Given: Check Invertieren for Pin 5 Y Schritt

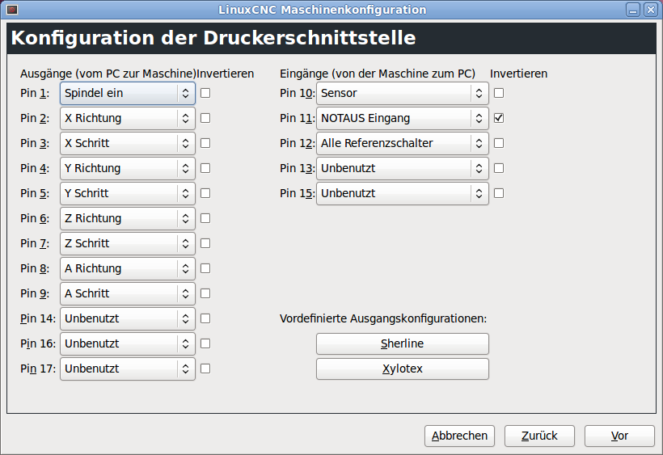Looking at the screenshot, I should pyautogui.click(x=205, y=193).
